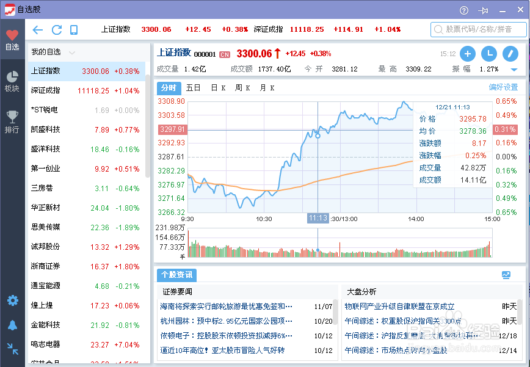Click the blue plus add button
Image resolution: width=530 pixels, height=367 pixels.
468,54
